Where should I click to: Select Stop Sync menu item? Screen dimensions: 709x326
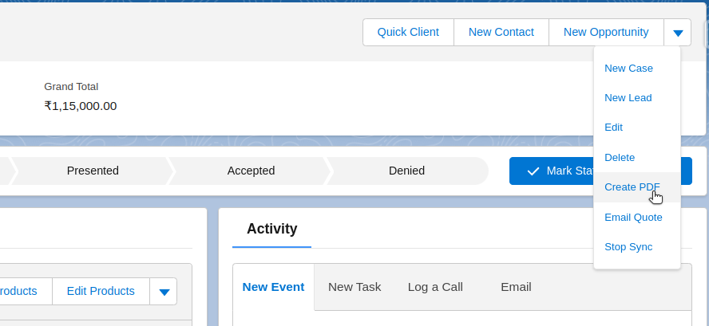(628, 247)
